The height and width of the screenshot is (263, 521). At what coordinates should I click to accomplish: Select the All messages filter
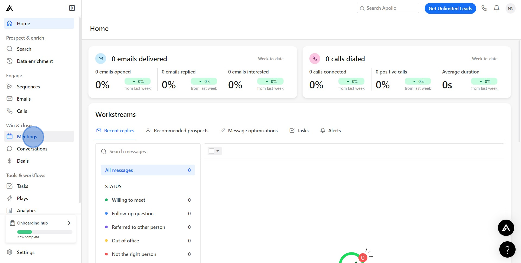148,170
